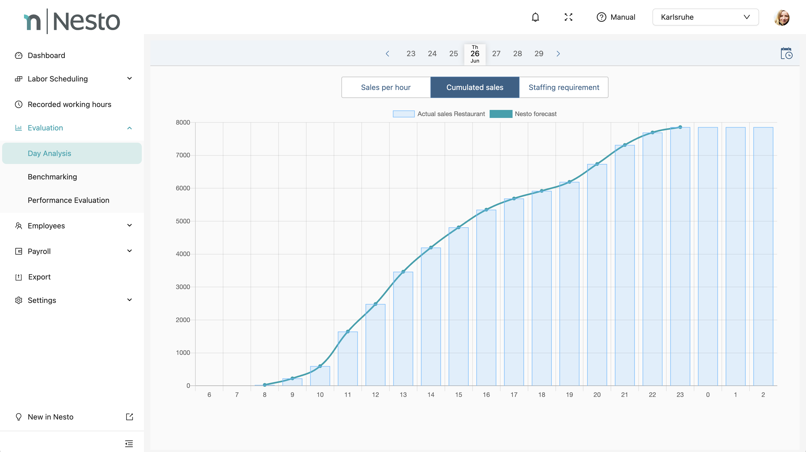Select date 27 in date strip
The width and height of the screenshot is (806, 452).
point(496,54)
